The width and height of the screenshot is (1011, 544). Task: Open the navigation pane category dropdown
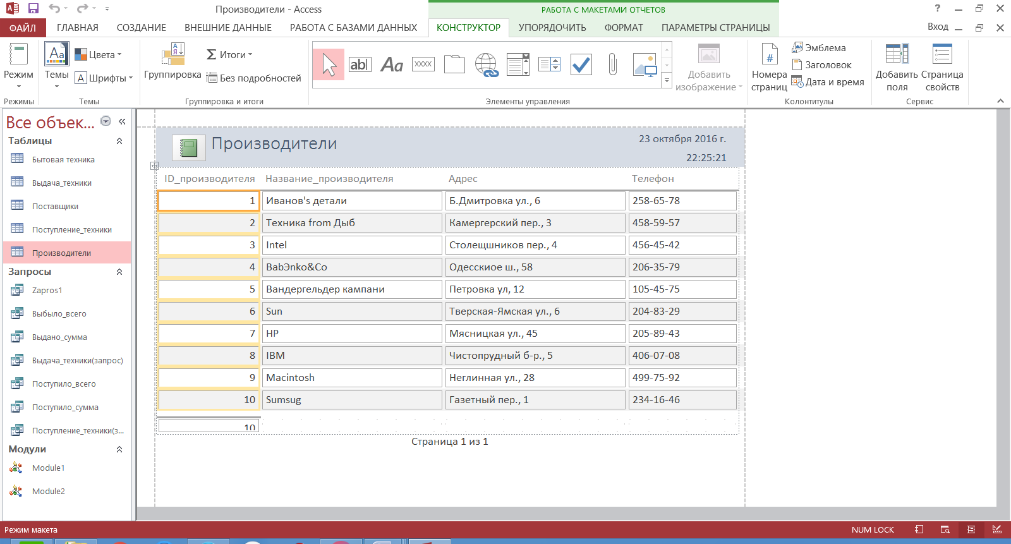[106, 121]
